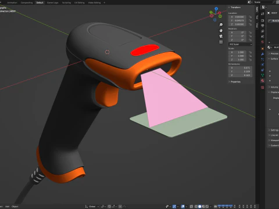The width and height of the screenshot is (279, 209).
Task: Open the Physics properties tab icon
Action: [x=263, y=64]
